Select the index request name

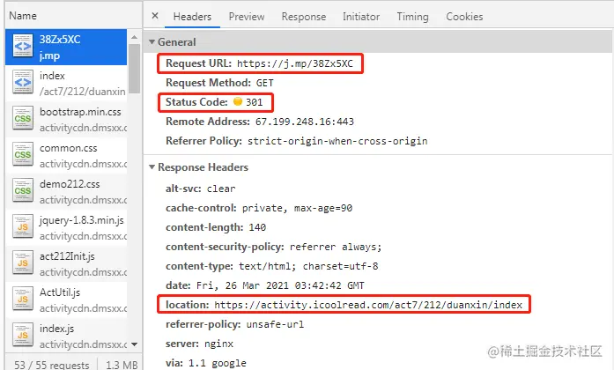coord(52,76)
